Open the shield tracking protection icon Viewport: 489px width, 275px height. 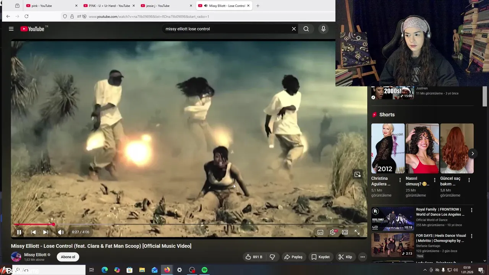click(65, 16)
